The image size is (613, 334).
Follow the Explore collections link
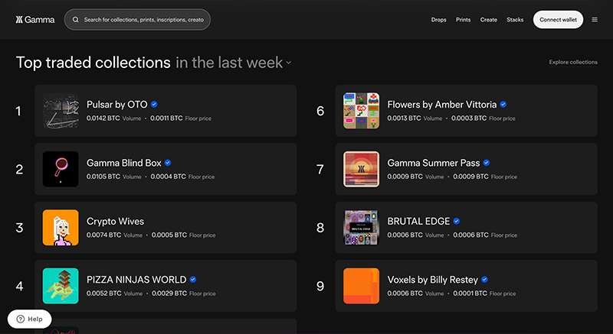[x=573, y=62]
